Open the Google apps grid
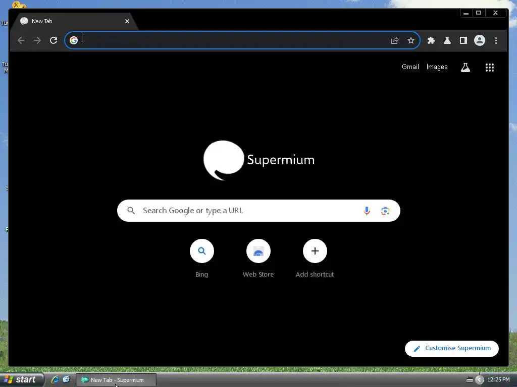Image resolution: width=517 pixels, height=387 pixels. pyautogui.click(x=490, y=68)
